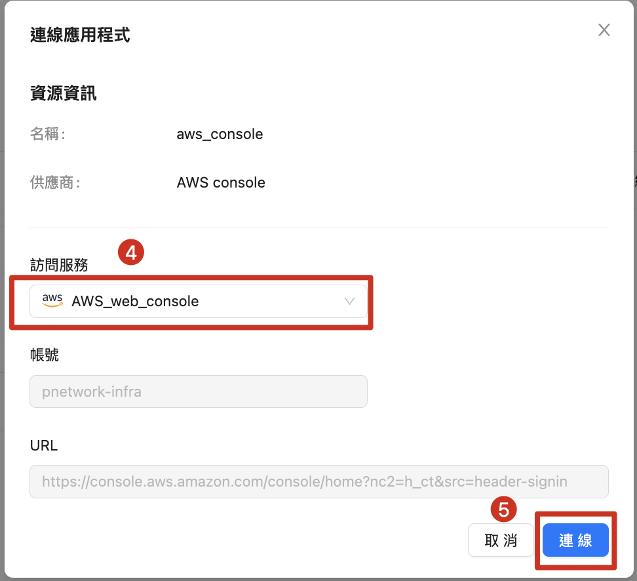Select the AWS_web_console text in the dropdown
The width and height of the screenshot is (637, 581).
135,302
